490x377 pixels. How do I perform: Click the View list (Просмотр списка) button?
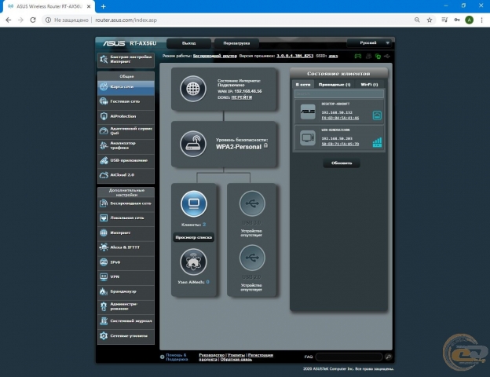pos(193,237)
